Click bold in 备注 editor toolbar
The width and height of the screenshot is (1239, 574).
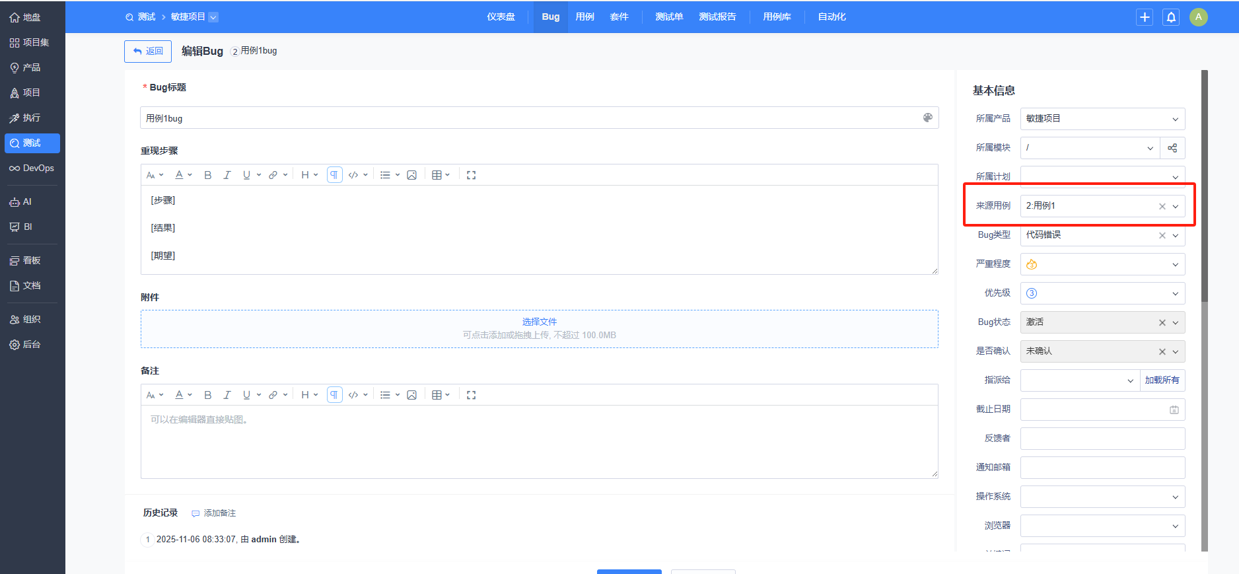[208, 395]
